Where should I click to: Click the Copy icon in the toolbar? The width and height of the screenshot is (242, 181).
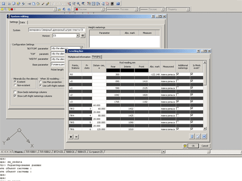pos(34,3)
